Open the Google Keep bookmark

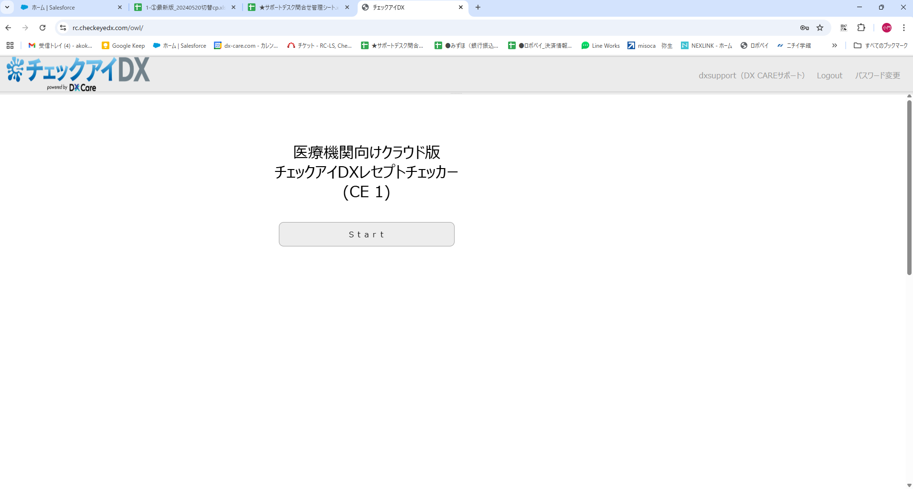pos(123,46)
